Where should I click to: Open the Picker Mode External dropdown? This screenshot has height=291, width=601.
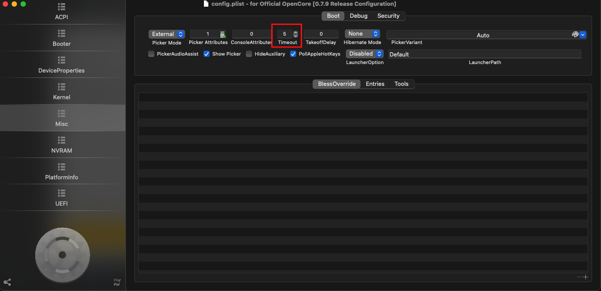167,34
